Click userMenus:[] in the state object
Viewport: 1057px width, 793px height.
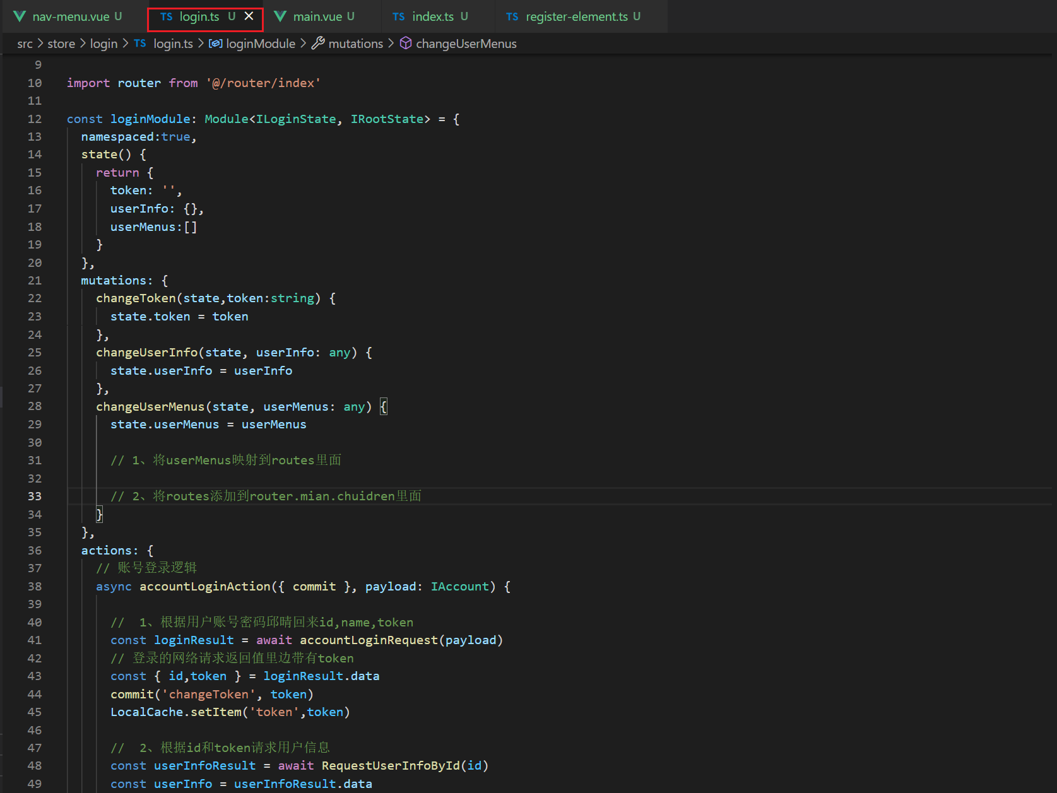pyautogui.click(x=154, y=226)
